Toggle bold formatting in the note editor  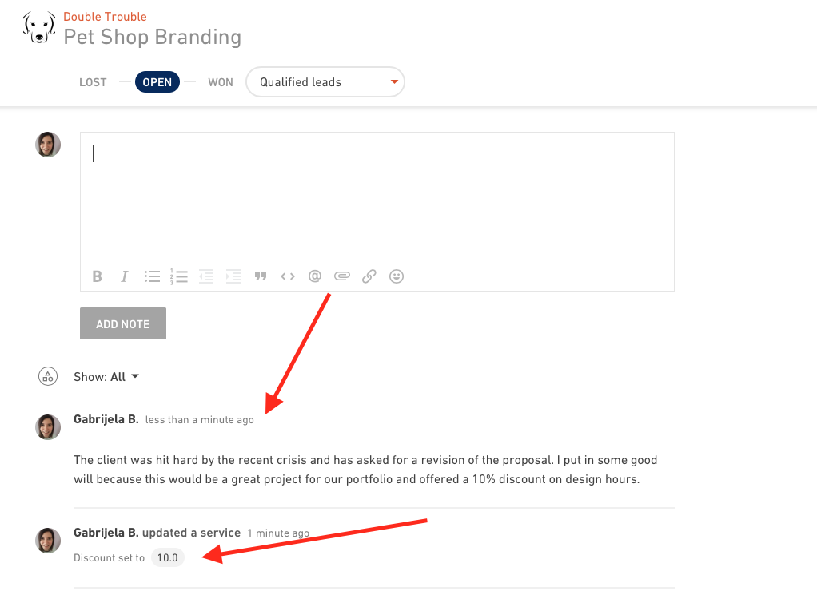(97, 276)
